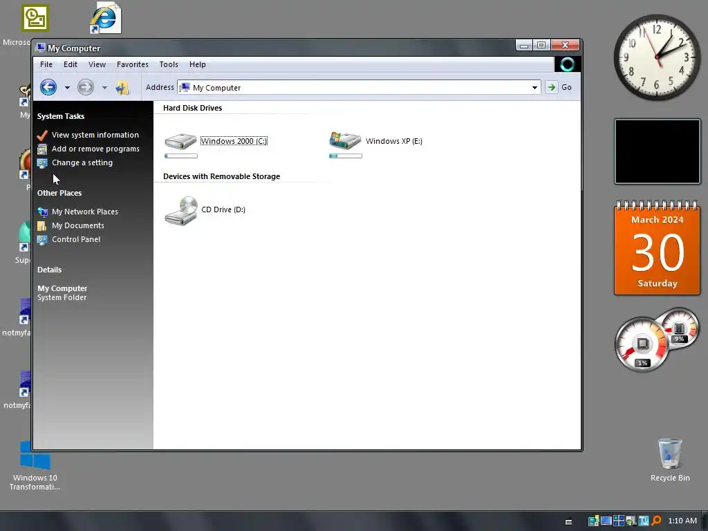Viewport: 708px width, 531px height.
Task: Click the C: drive usage bar
Action: click(x=181, y=156)
